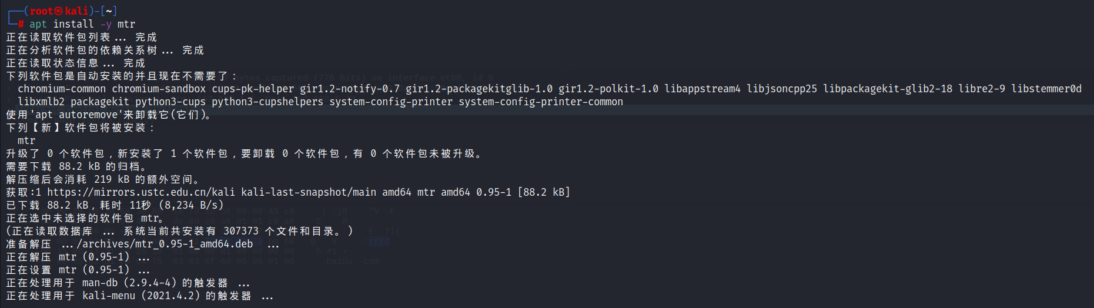
Task: Click the 'mtr' entry under new packages
Action: click(x=26, y=140)
